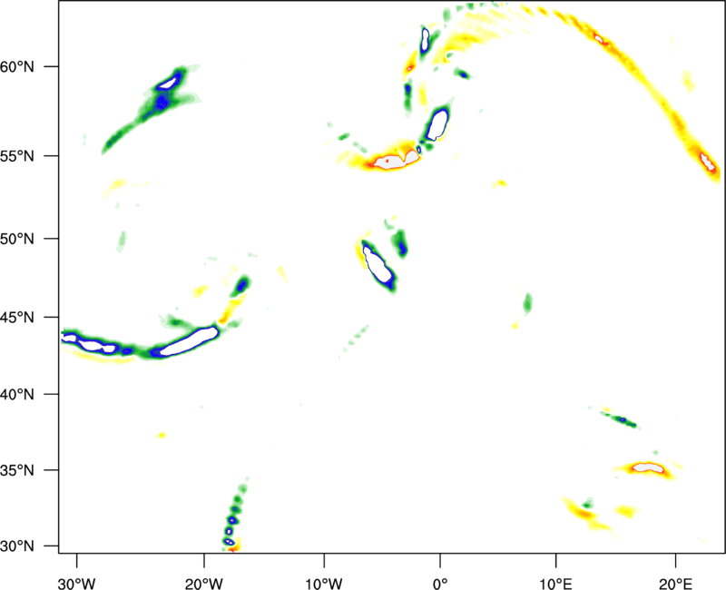Image resolution: width=726 pixels, height=590 pixels.
Task: Click the 30°N latitude label
Action: coord(17,546)
